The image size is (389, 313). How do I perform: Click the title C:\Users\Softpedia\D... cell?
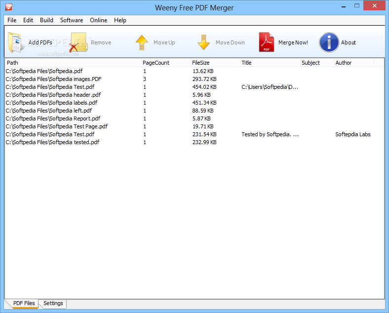(270, 87)
